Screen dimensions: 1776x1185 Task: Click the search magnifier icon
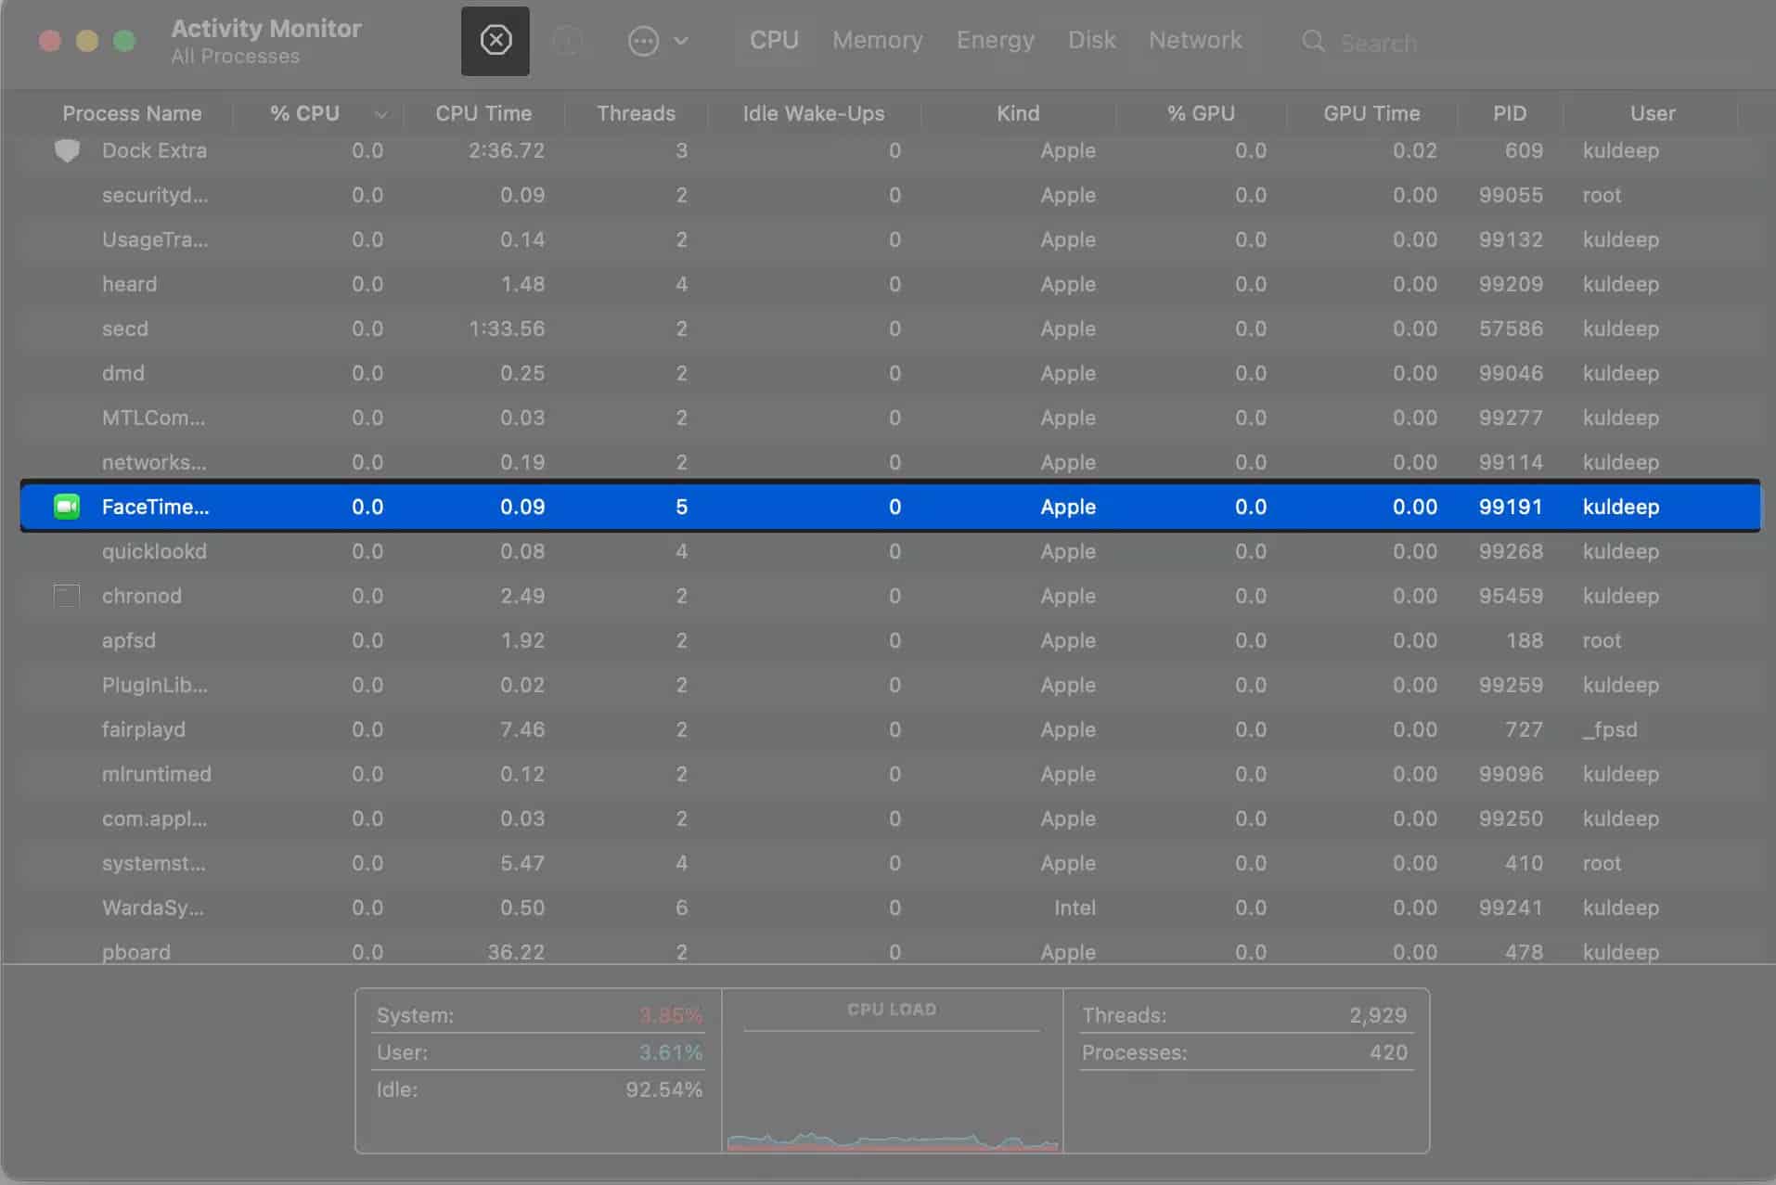coord(1313,42)
